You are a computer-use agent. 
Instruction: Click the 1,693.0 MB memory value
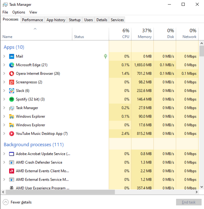[143, 65]
